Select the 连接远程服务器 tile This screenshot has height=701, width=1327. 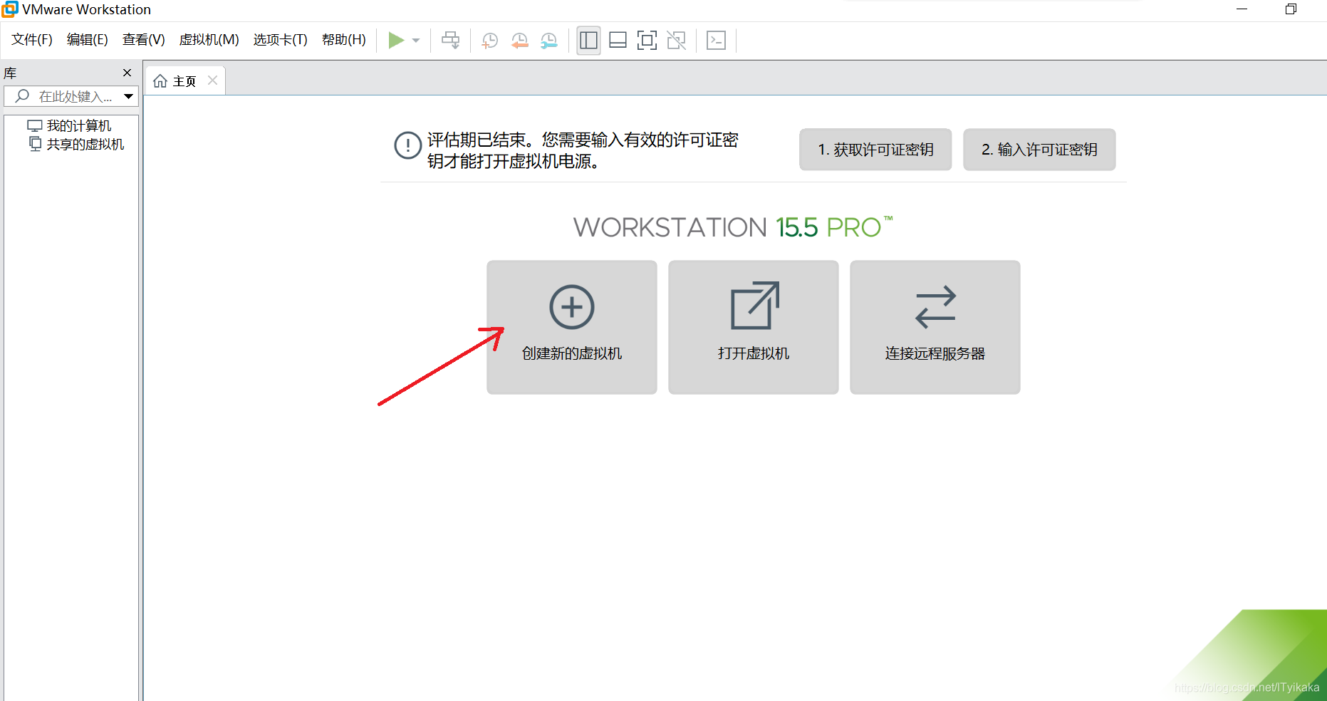[935, 327]
